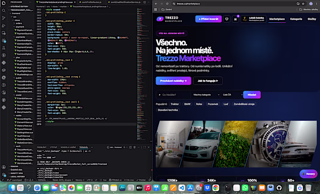Reload the trezzo.cz page in Chrome
Viewport: 320px width, 194px height.
coord(167,4)
